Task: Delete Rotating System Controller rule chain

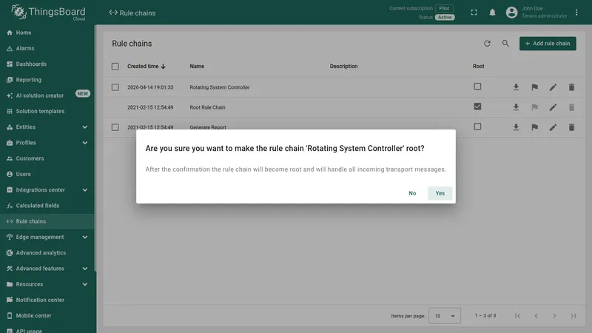Action: 571,87
